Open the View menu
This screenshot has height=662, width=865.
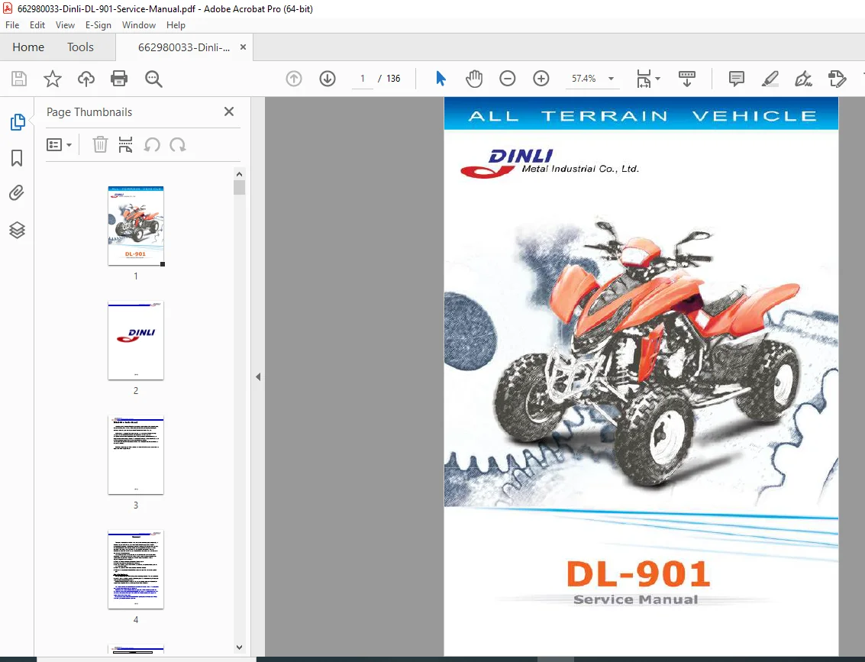pyautogui.click(x=65, y=25)
